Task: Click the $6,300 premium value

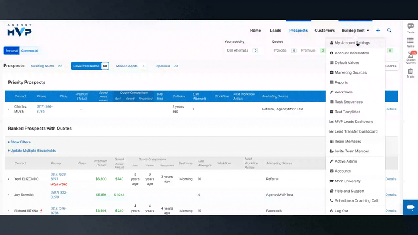Action: pos(101,179)
